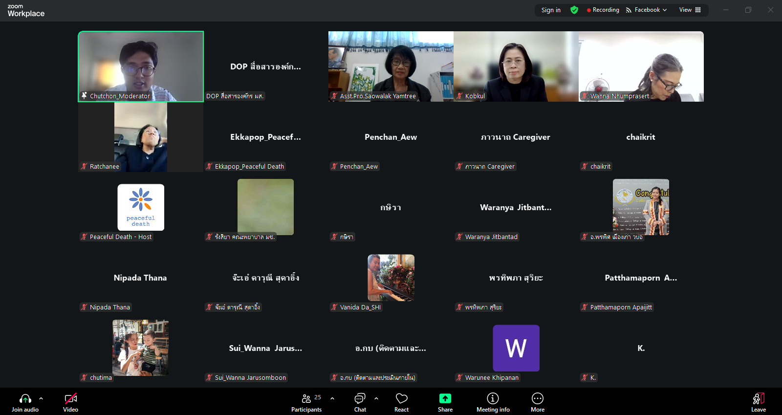Expand the Participants options arrow
The height and width of the screenshot is (415, 782).
(x=332, y=398)
